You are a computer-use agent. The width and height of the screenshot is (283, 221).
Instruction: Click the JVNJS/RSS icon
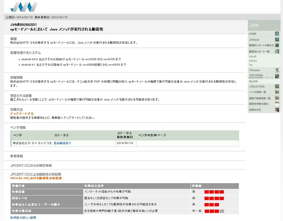pos(277,87)
